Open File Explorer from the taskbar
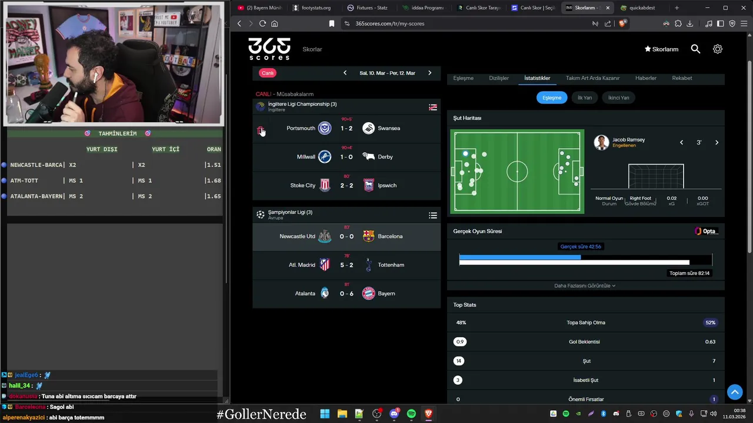 coord(342,414)
